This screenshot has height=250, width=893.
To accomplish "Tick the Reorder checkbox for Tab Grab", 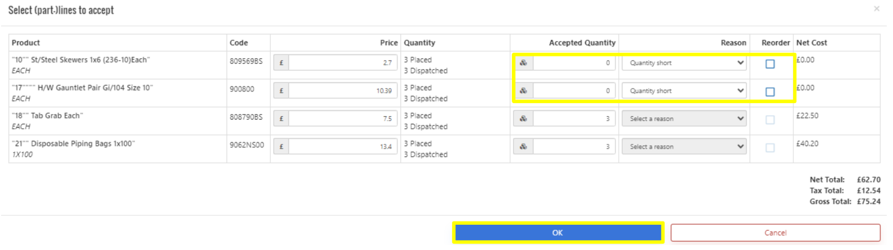I will (770, 120).
